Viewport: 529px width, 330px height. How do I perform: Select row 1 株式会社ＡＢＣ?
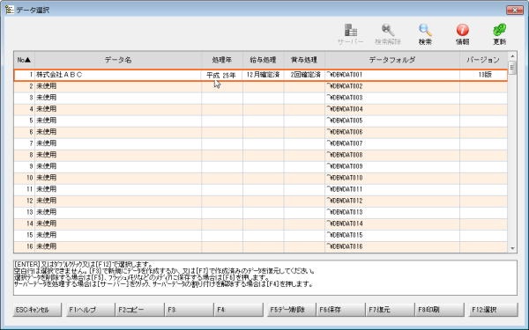pos(260,75)
